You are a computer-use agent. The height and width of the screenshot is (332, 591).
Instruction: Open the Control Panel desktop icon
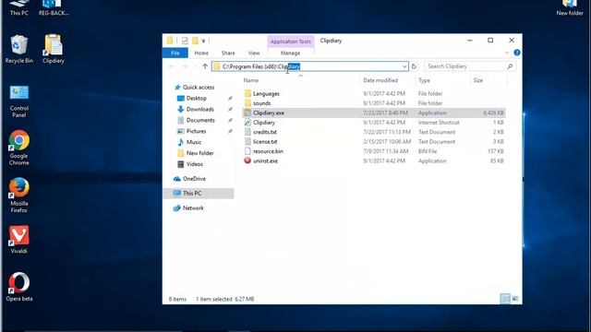[18, 101]
